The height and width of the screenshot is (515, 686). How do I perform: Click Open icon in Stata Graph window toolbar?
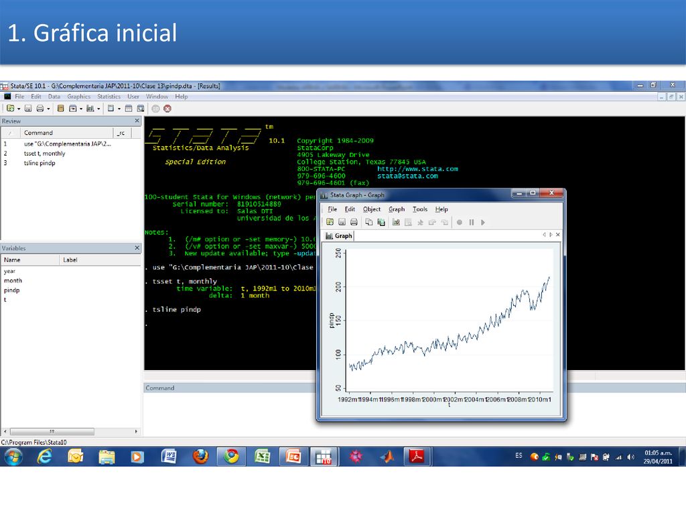330,222
